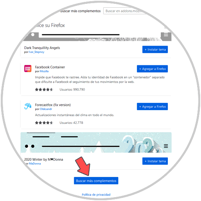Add Facebook Container to Firefox
This screenshot has height=201, width=201.
152,69
